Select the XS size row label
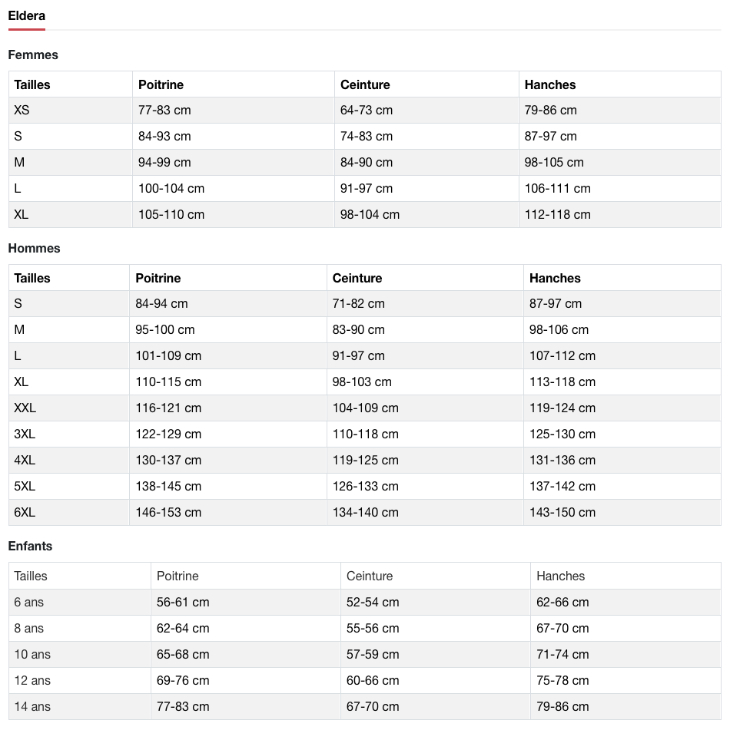This screenshot has width=730, height=730. point(22,111)
